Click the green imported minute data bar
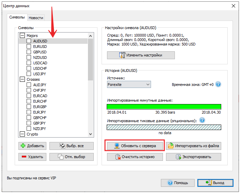Image resolution: width=241 pixels, height=193 pixels. pyautogui.click(x=164, y=107)
